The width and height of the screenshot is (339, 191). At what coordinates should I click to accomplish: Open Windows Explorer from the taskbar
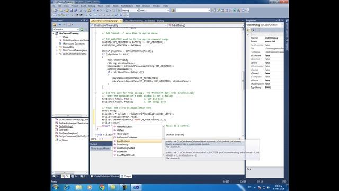pyautogui.click(x=78, y=187)
